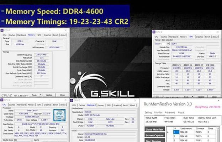Click the Start Burning button
222x142 pixels.
click(155, 141)
